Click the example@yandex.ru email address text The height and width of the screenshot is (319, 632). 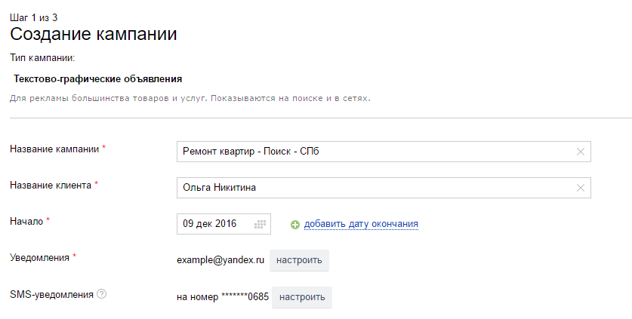click(220, 260)
